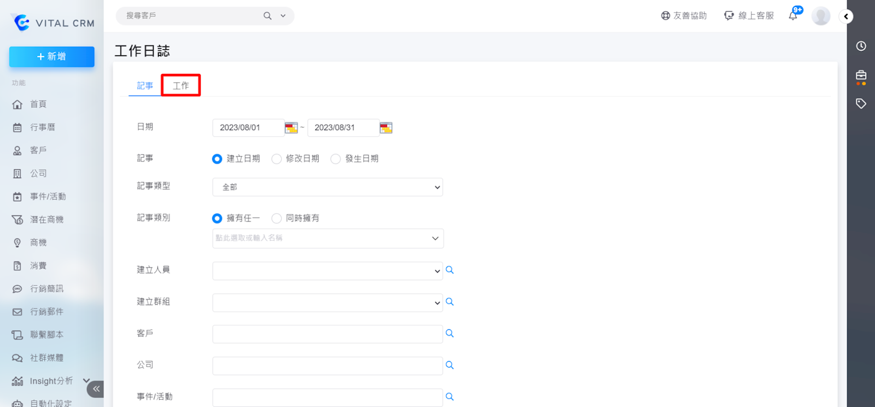Click the 搜尋客戶 search input field
Screen dimensions: 875x407
click(x=191, y=16)
